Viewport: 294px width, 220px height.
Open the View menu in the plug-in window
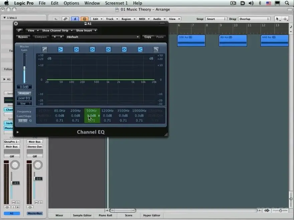click(32, 30)
